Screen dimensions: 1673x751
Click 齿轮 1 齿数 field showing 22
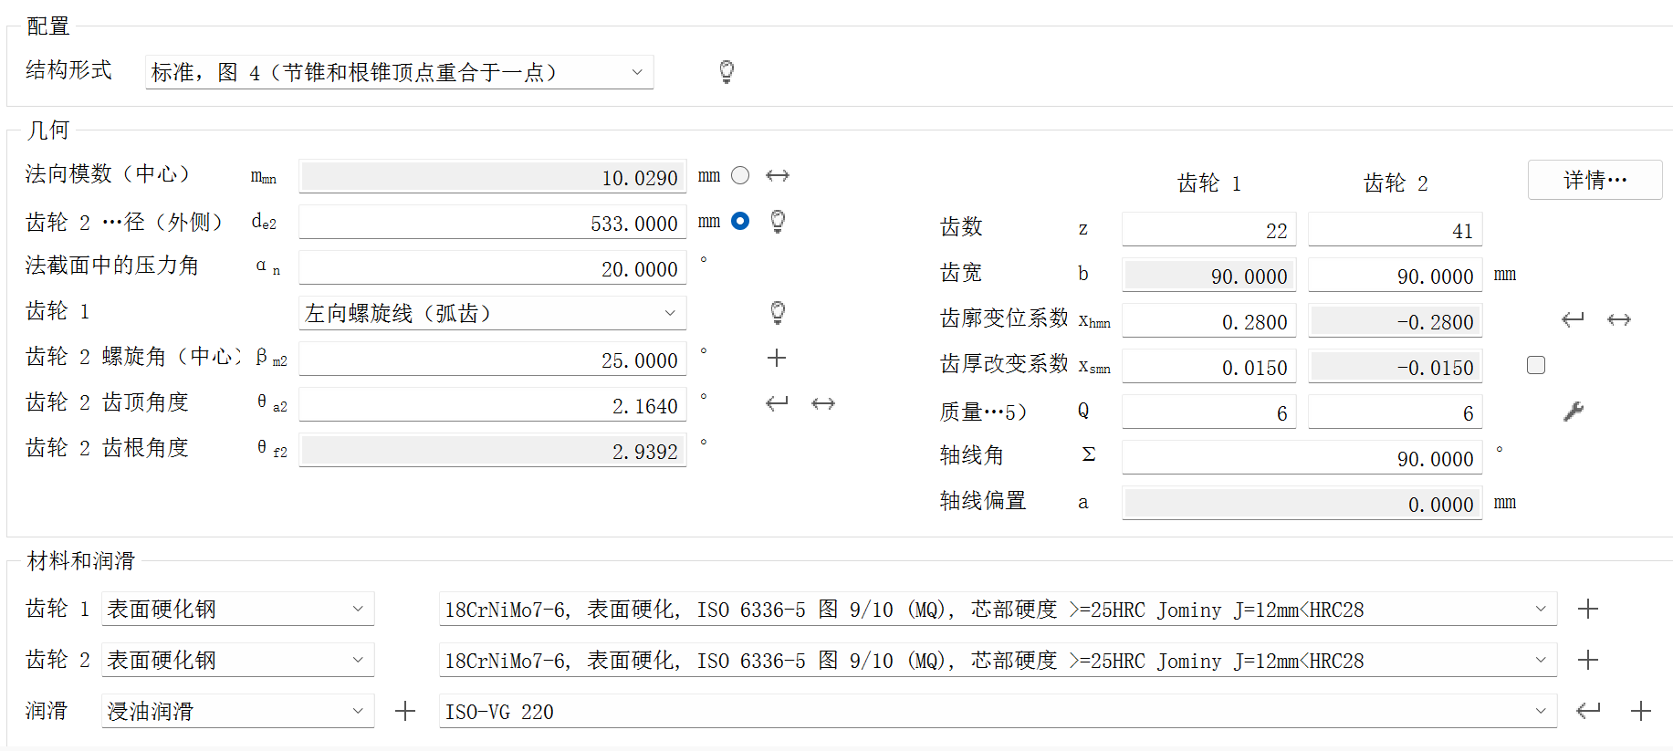[1209, 229]
